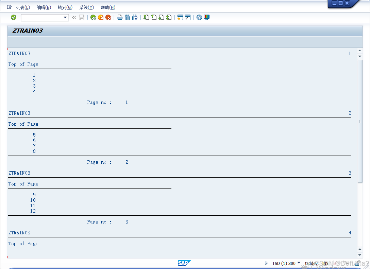
Task: Click the green Back icon
Action: click(93, 17)
